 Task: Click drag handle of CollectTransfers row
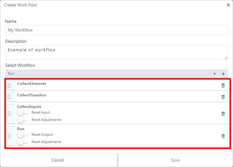point(9,97)
